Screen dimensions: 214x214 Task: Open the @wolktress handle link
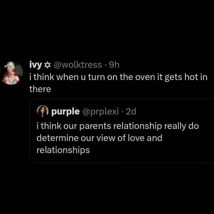78,65
